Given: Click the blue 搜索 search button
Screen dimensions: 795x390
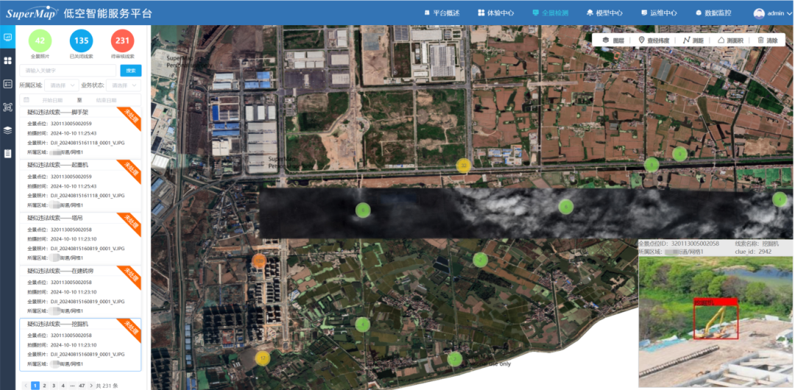Looking at the screenshot, I should pyautogui.click(x=131, y=71).
